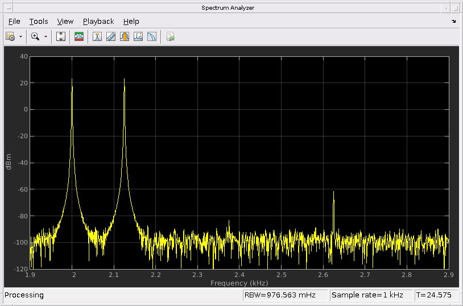Click the Spectrum Analyzer window title
The image size is (463, 306).
click(228, 8)
